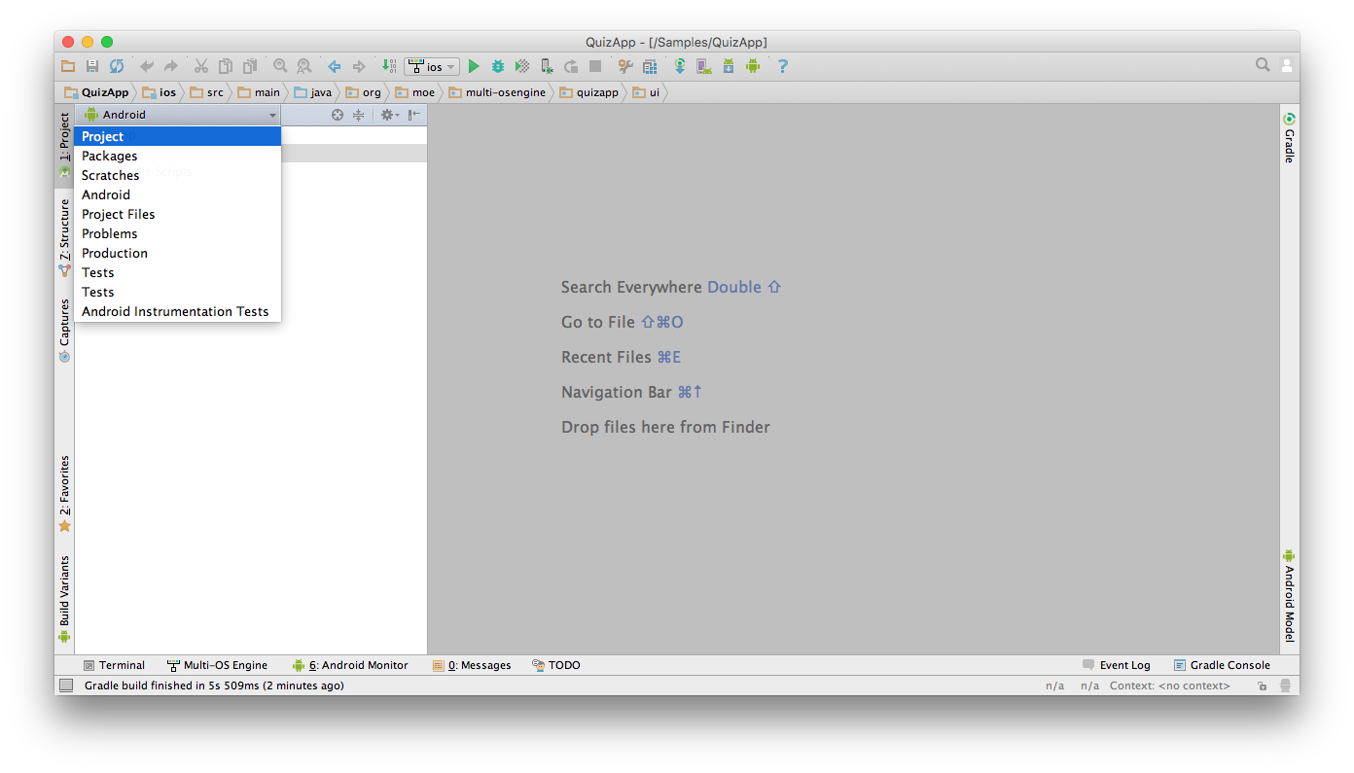1354x773 pixels.
Task: Click the blue Help question mark
Action: tap(782, 66)
